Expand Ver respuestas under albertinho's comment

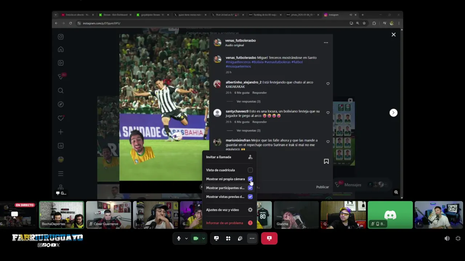click(x=248, y=101)
